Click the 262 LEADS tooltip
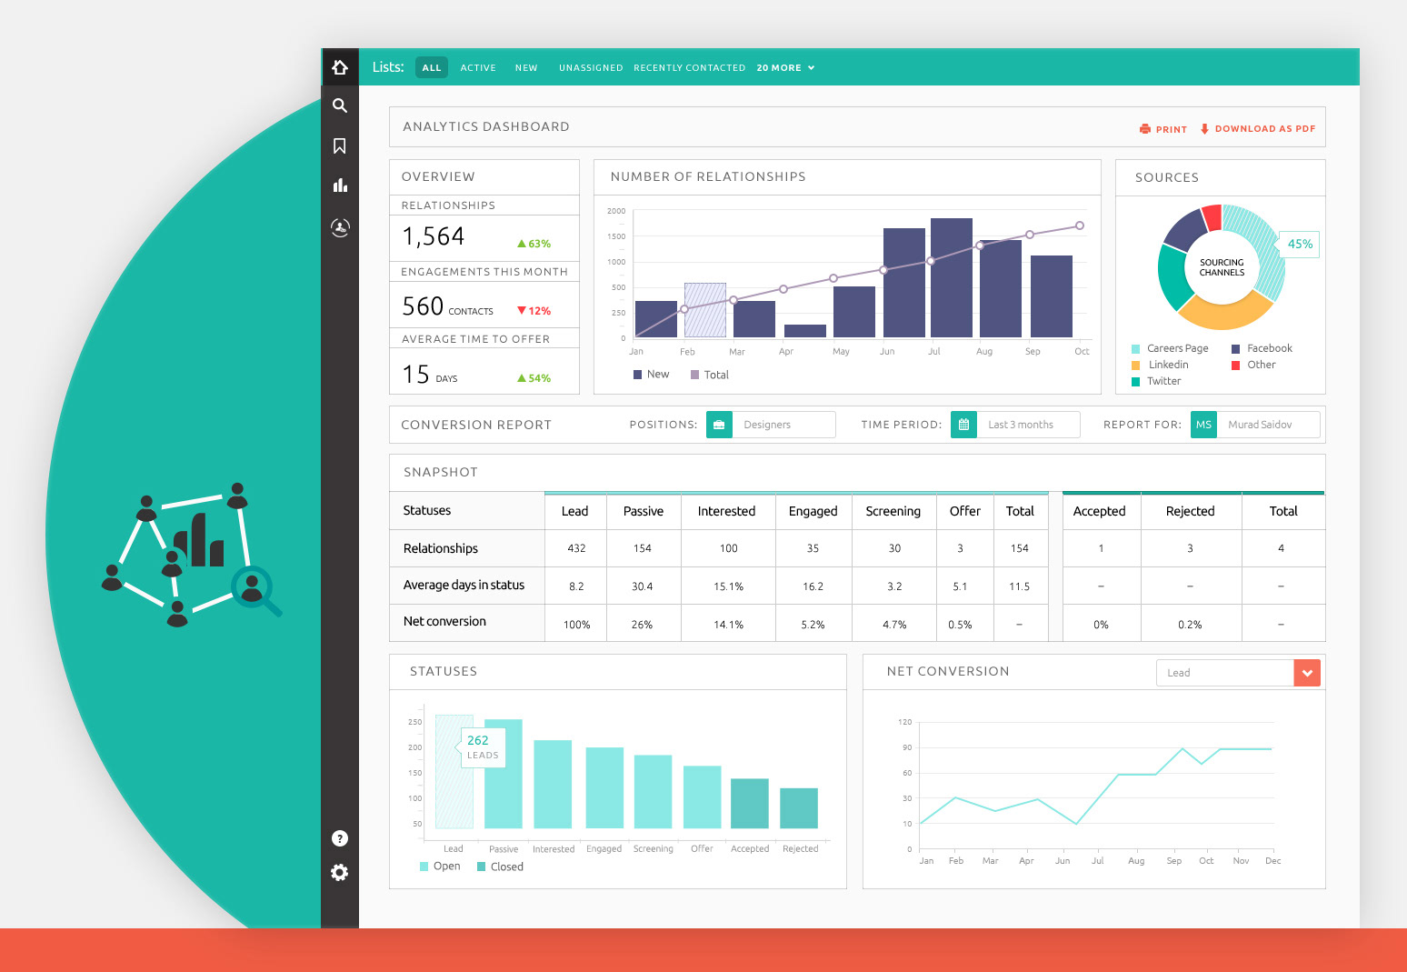 tap(483, 747)
